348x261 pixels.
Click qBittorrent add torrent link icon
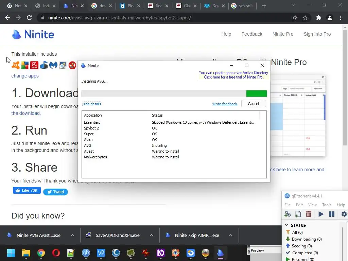click(x=288, y=214)
